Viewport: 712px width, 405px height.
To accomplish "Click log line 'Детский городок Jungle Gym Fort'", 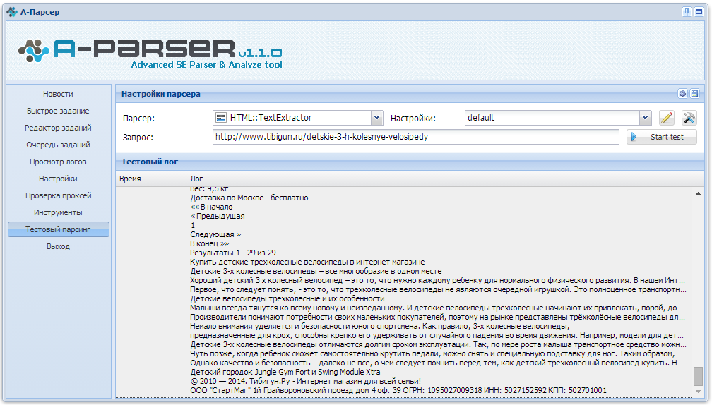I will tap(285, 372).
